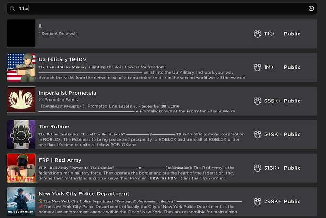Click members icon next to 1M+
Screen dimensions: 326x218
tap(257, 67)
